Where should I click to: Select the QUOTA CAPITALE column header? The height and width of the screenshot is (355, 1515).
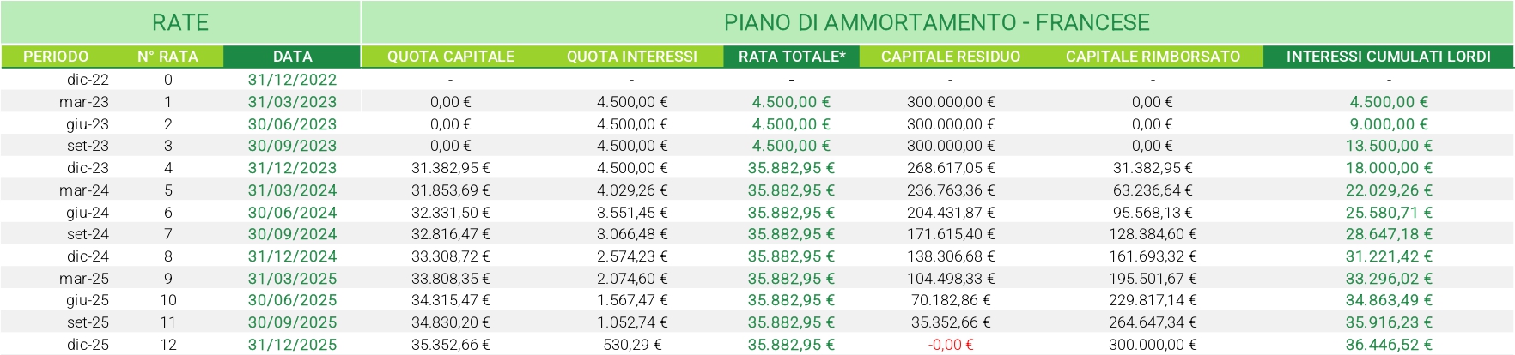coord(451,57)
